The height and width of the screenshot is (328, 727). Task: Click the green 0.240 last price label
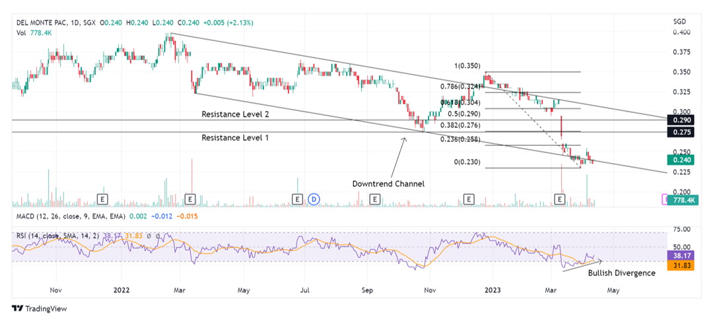(681, 160)
